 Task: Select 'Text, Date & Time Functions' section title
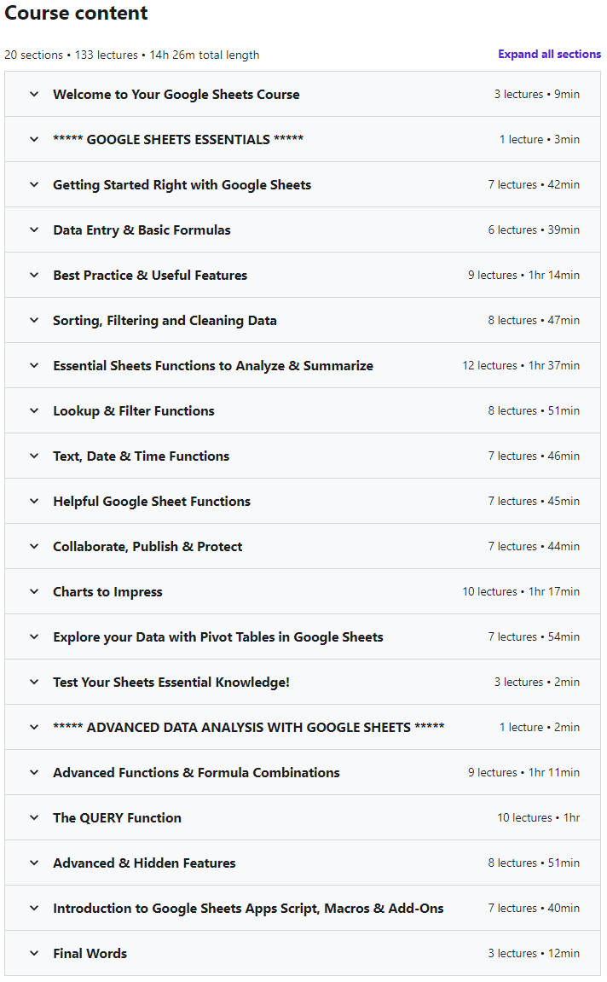tap(141, 456)
